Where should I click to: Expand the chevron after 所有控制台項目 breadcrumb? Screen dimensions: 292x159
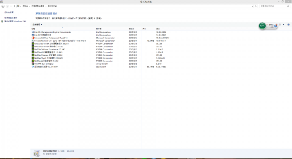(46, 6)
